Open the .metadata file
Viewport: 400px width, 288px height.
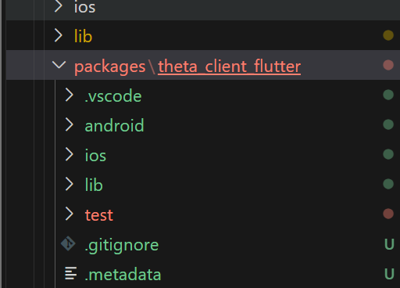123,275
